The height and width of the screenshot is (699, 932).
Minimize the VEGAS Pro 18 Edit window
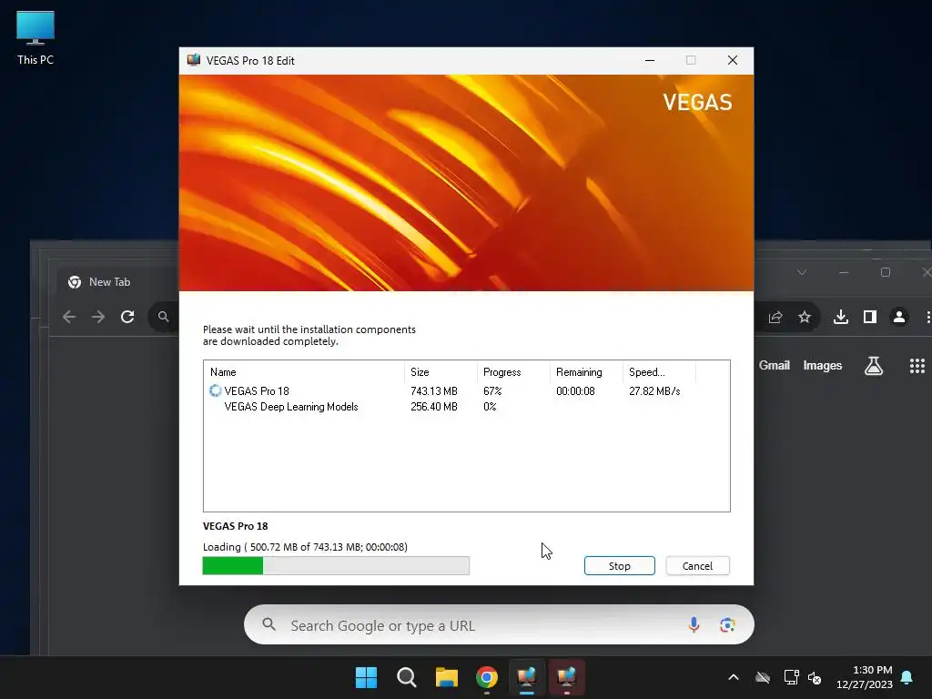[650, 60]
